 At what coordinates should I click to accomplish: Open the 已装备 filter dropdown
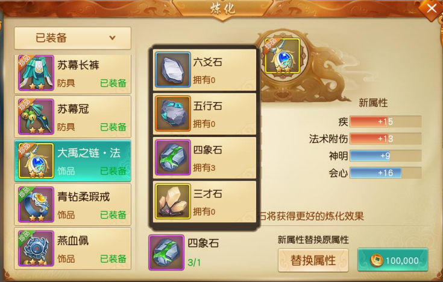72,38
